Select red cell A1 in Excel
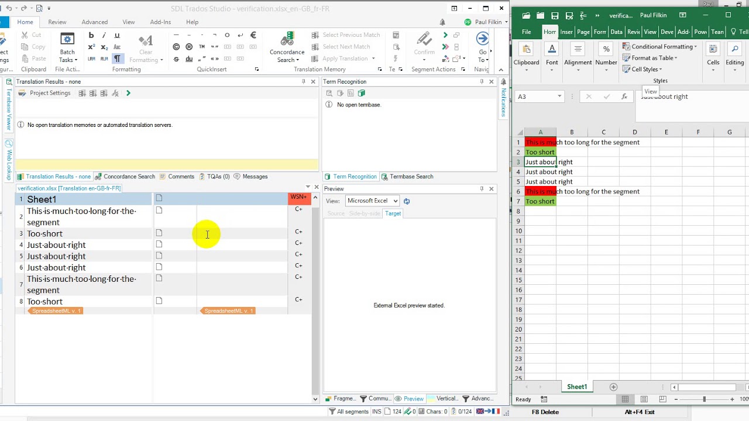 tap(540, 142)
